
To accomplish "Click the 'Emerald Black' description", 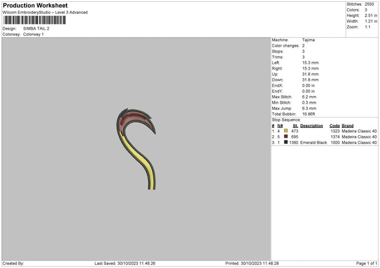I will coord(313,142).
